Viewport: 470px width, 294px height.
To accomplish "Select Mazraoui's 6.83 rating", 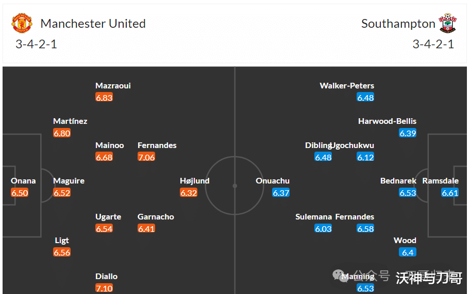I will coord(104,98).
